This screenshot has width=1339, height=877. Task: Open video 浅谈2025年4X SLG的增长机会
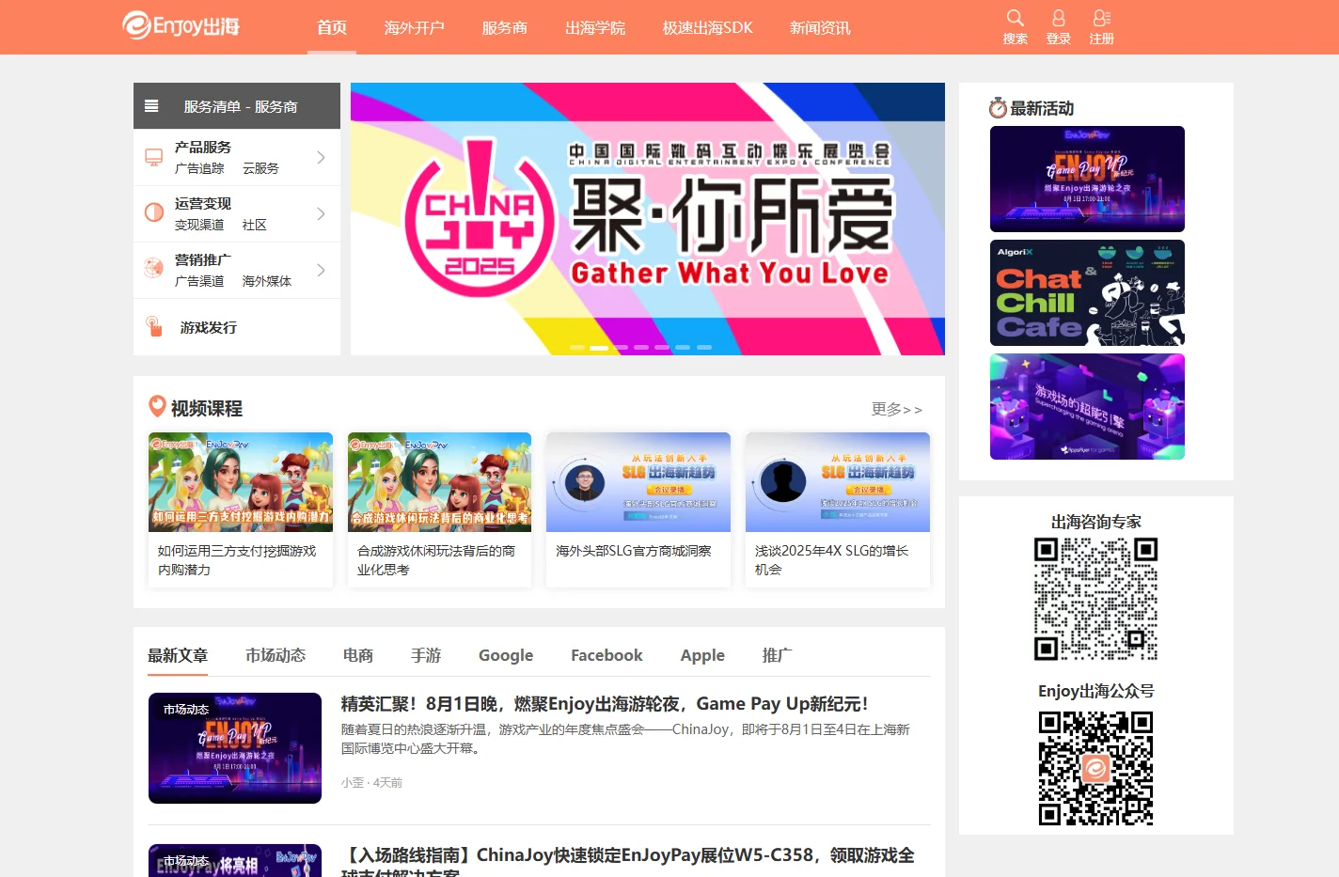coord(838,509)
